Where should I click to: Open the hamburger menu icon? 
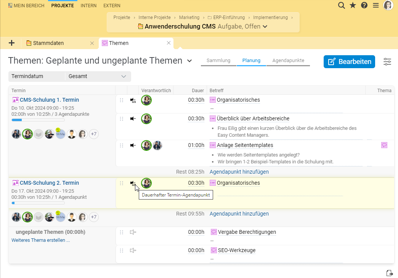[x=376, y=5]
